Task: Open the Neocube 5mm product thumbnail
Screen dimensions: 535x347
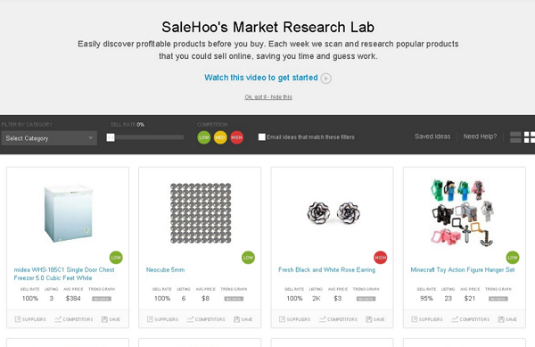Action: (201, 213)
